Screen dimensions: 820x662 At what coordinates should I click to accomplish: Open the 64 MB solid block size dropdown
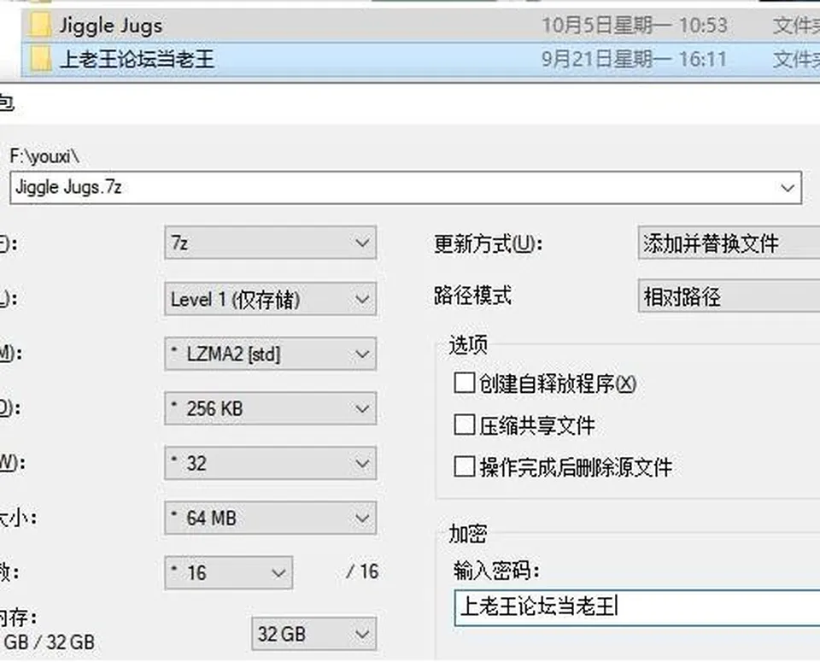click(x=271, y=518)
